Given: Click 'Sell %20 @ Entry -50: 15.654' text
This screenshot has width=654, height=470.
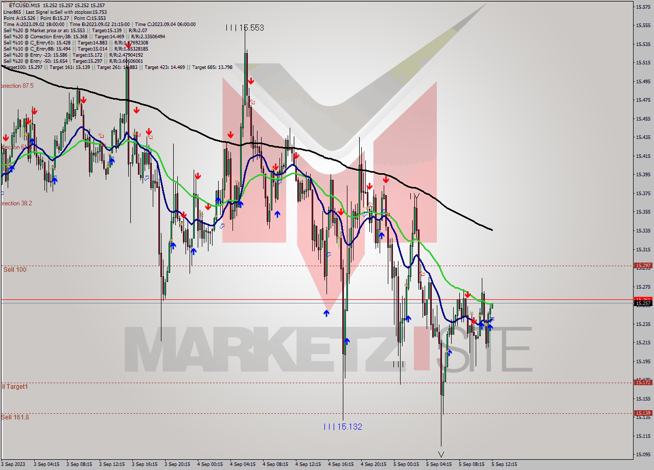Looking at the screenshot, I should pos(35,61).
